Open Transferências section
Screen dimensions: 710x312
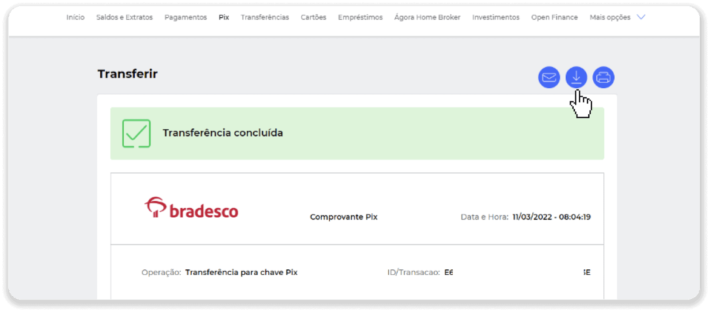264,17
